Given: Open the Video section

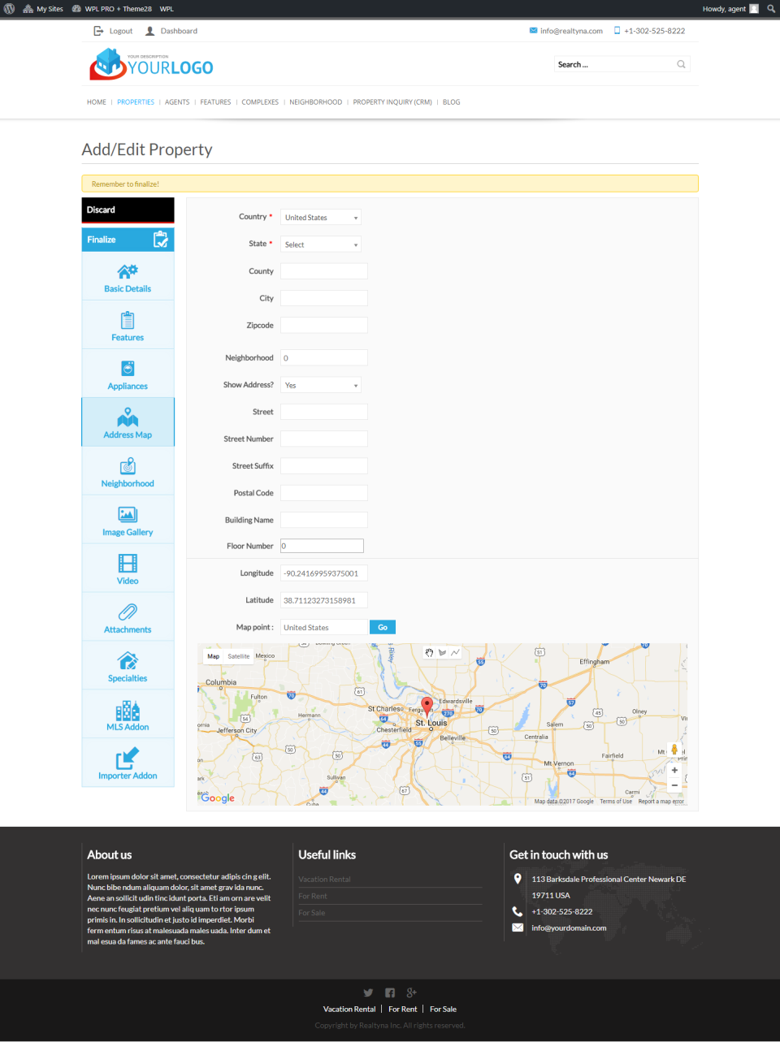Looking at the screenshot, I should (x=128, y=569).
